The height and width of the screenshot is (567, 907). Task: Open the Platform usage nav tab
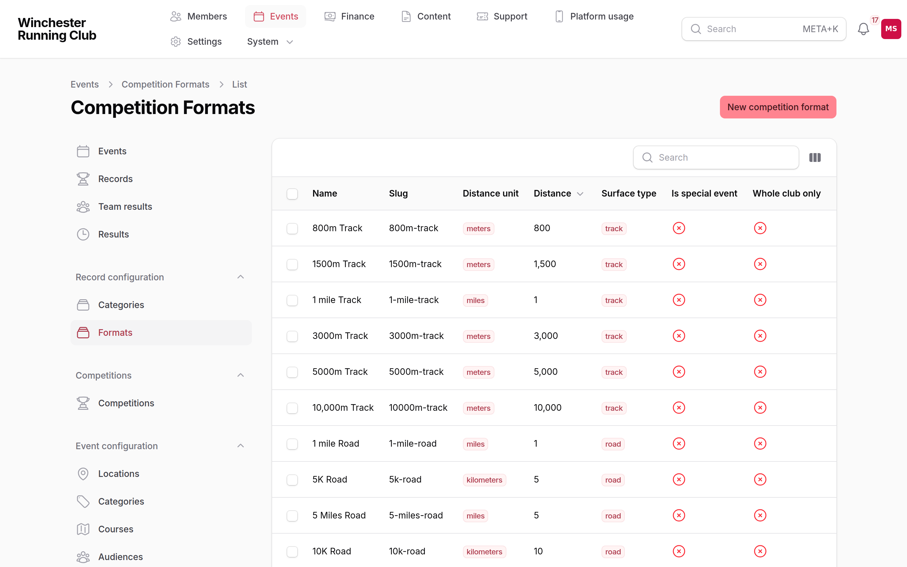tap(594, 16)
